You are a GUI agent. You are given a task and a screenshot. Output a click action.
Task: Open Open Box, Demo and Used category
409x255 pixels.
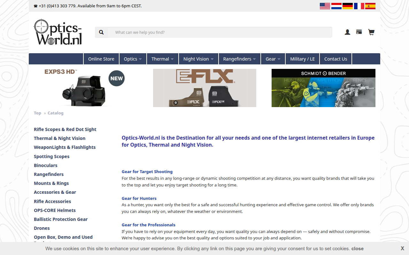click(63, 237)
